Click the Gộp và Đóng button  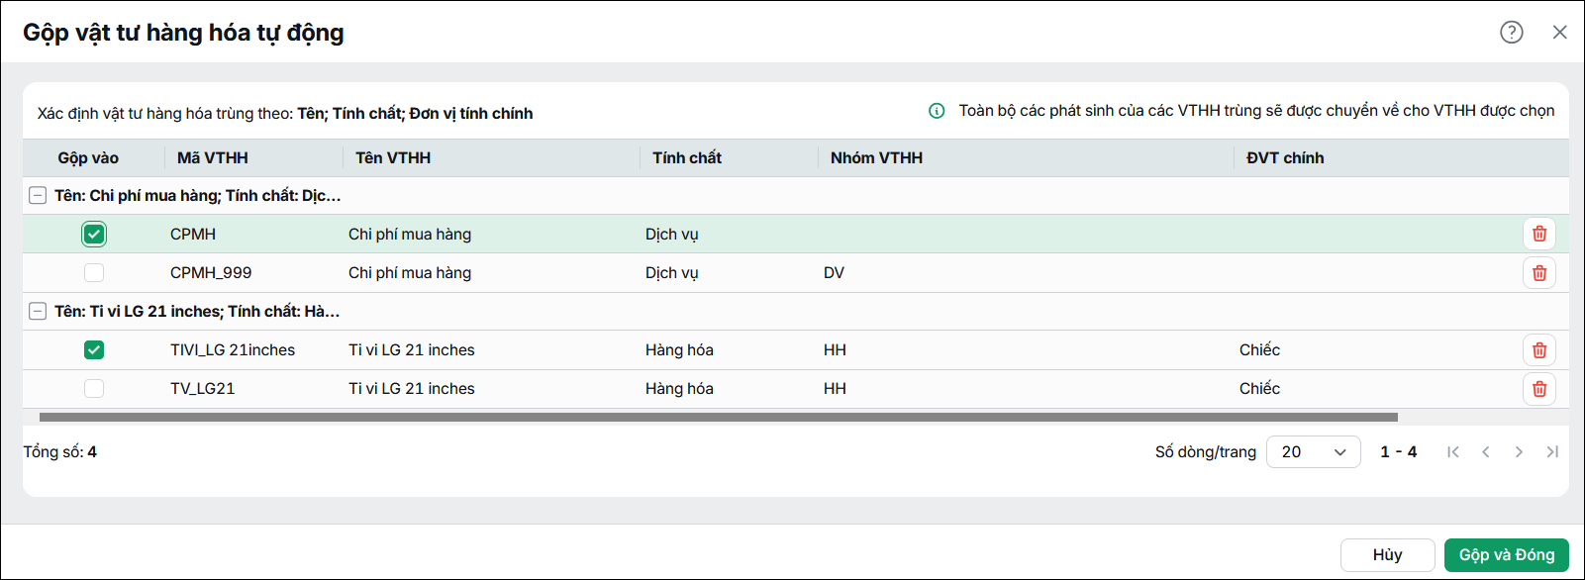1507,554
